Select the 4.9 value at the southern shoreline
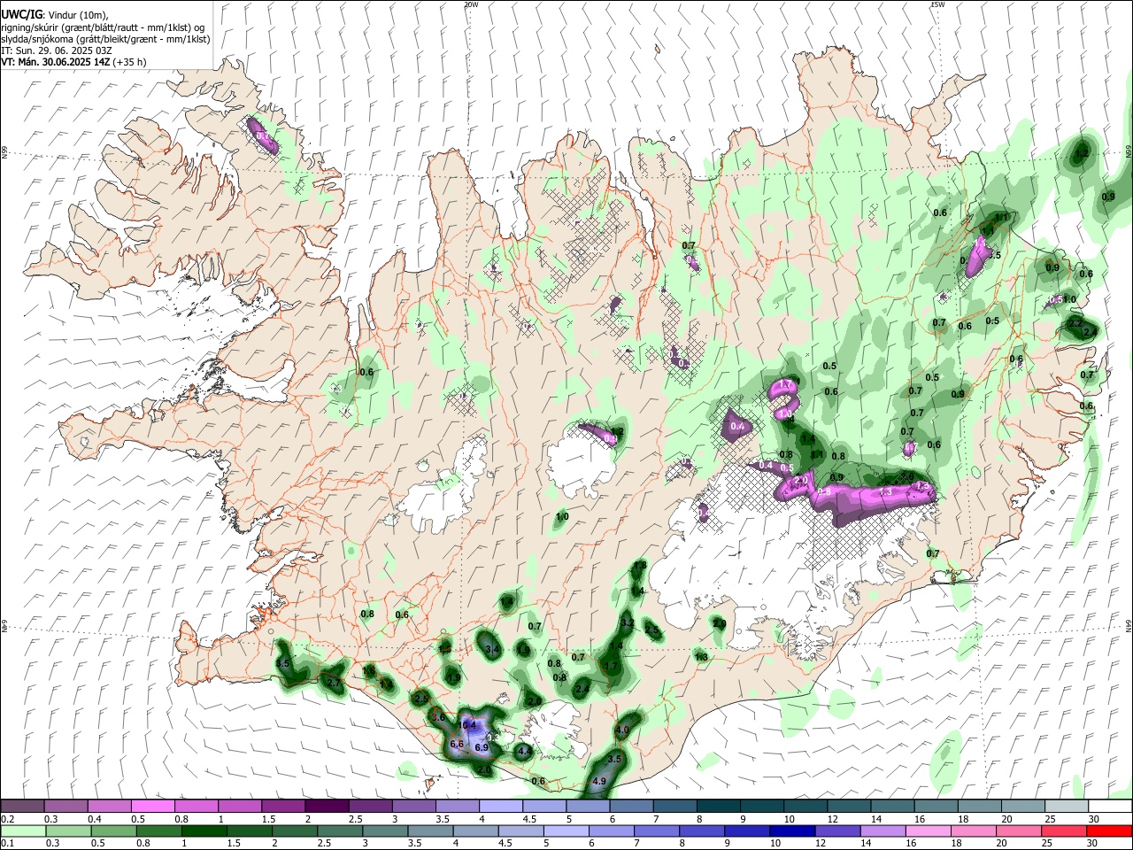 (598, 781)
